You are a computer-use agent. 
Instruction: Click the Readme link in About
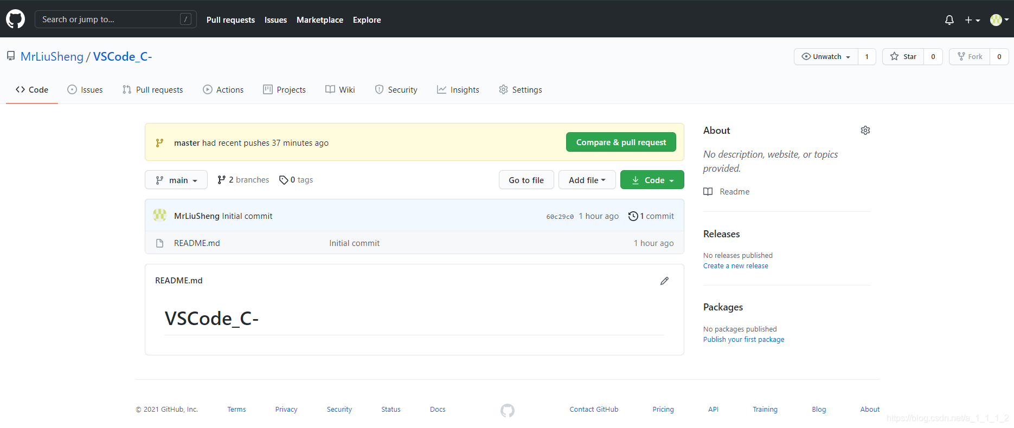(735, 192)
